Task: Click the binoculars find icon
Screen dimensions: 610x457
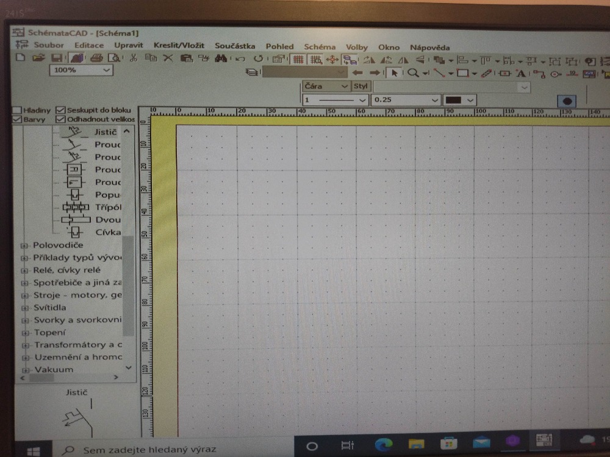Action: coord(221,58)
